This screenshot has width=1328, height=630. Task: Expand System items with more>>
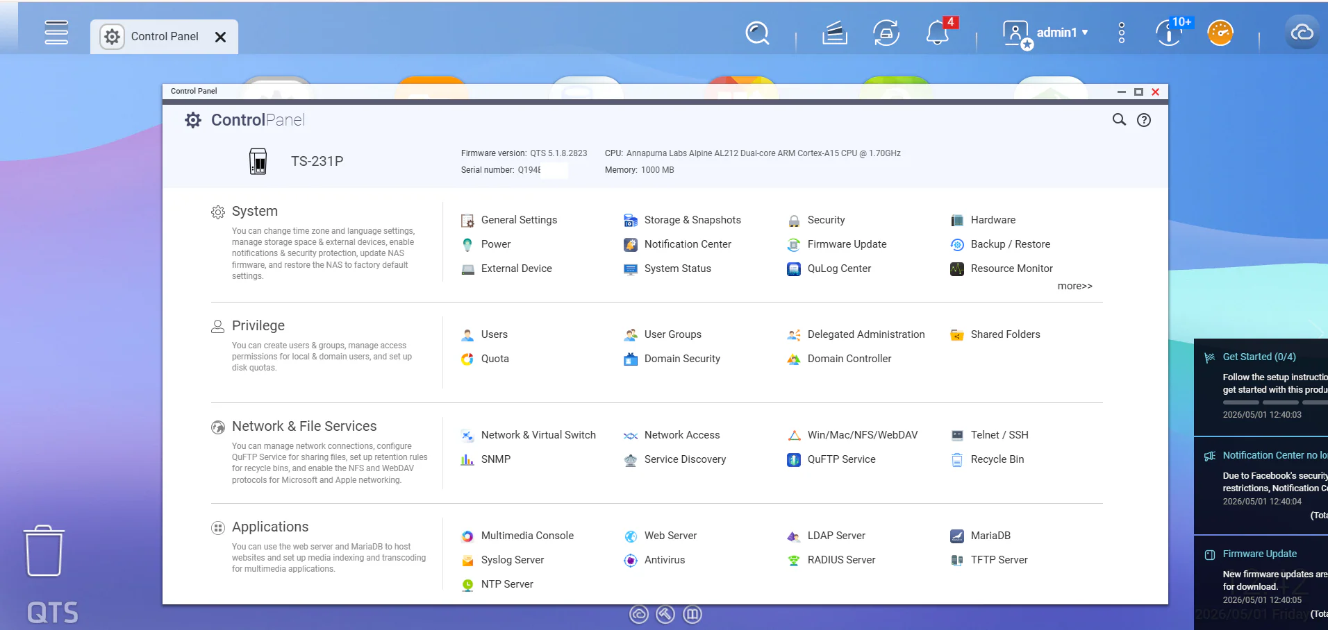(x=1074, y=286)
